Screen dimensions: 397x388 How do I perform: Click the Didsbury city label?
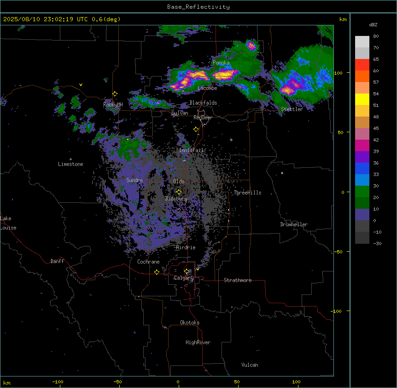176,199
